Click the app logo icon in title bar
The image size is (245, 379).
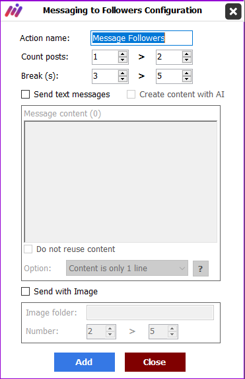(x=14, y=11)
